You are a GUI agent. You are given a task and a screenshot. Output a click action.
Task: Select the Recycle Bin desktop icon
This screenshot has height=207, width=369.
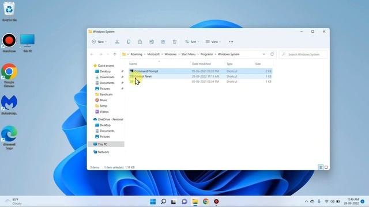(x=9, y=11)
